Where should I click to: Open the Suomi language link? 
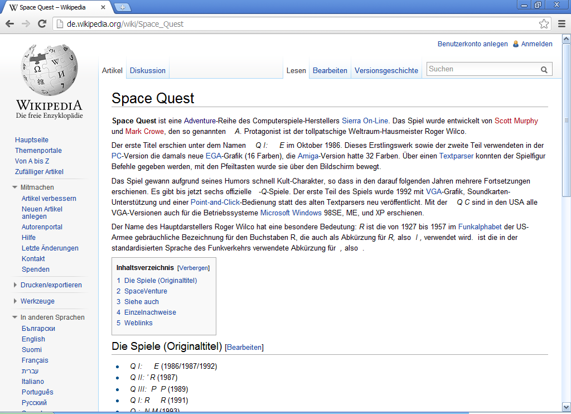pos(32,350)
